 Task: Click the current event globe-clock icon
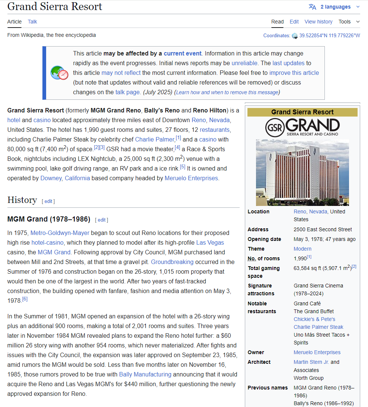click(x=60, y=73)
